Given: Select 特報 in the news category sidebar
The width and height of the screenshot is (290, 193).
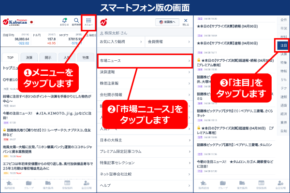Looking at the screenshot, I should pyautogui.click(x=284, y=71).
